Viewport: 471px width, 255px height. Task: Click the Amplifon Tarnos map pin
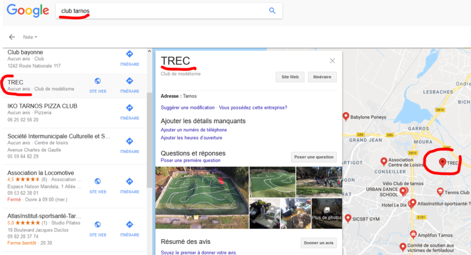pos(413,234)
